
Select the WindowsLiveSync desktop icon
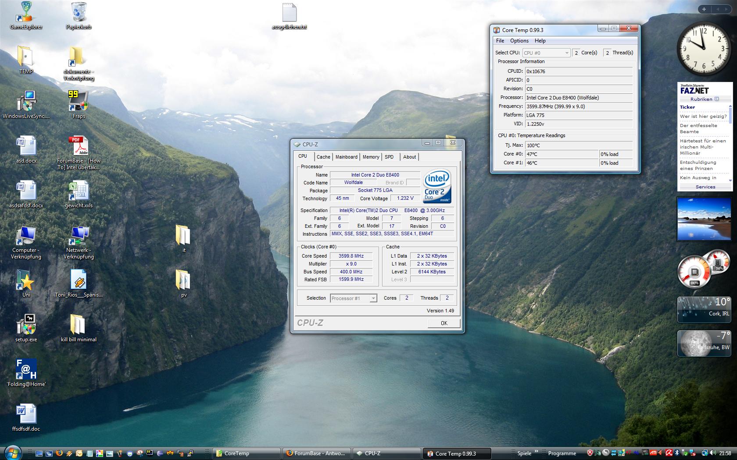point(26,105)
